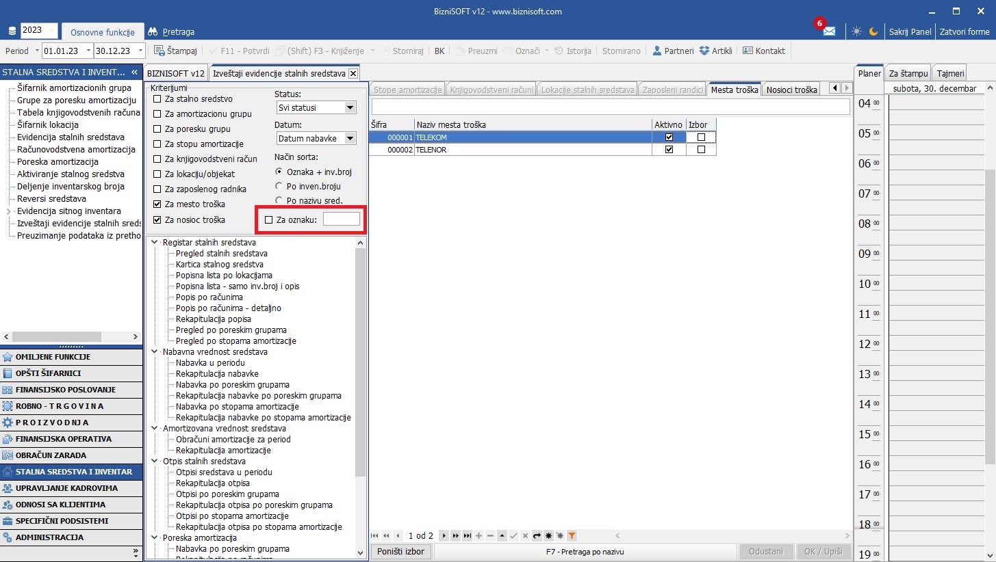This screenshot has height=562, width=996.
Task: Open the Datum nabavke dropdown
Action: pyautogui.click(x=350, y=139)
